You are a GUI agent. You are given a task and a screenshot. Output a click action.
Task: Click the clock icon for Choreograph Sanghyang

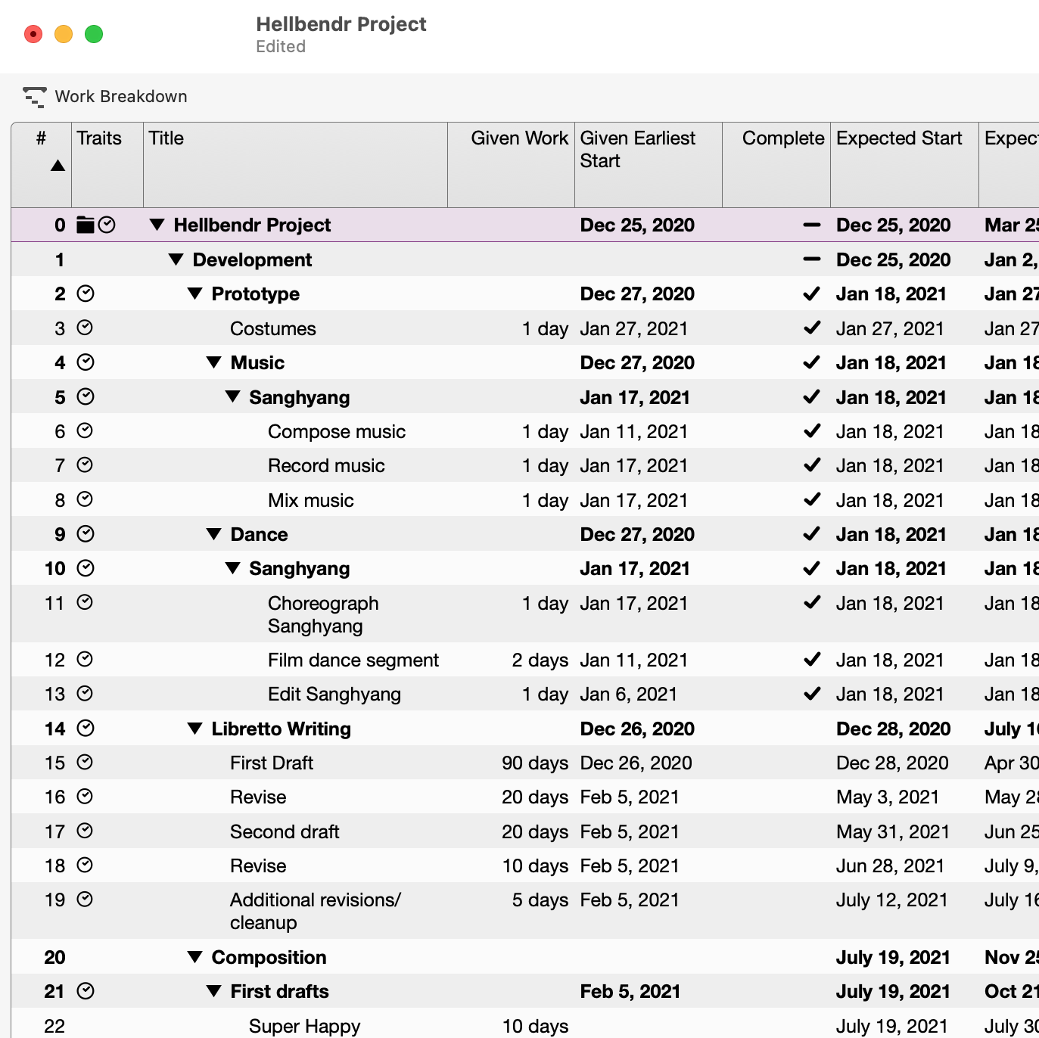pyautogui.click(x=85, y=602)
